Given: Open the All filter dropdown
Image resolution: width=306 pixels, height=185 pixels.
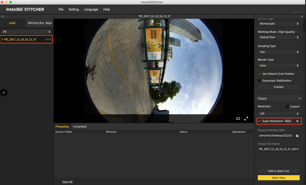Looking at the screenshot, I should (x=26, y=31).
